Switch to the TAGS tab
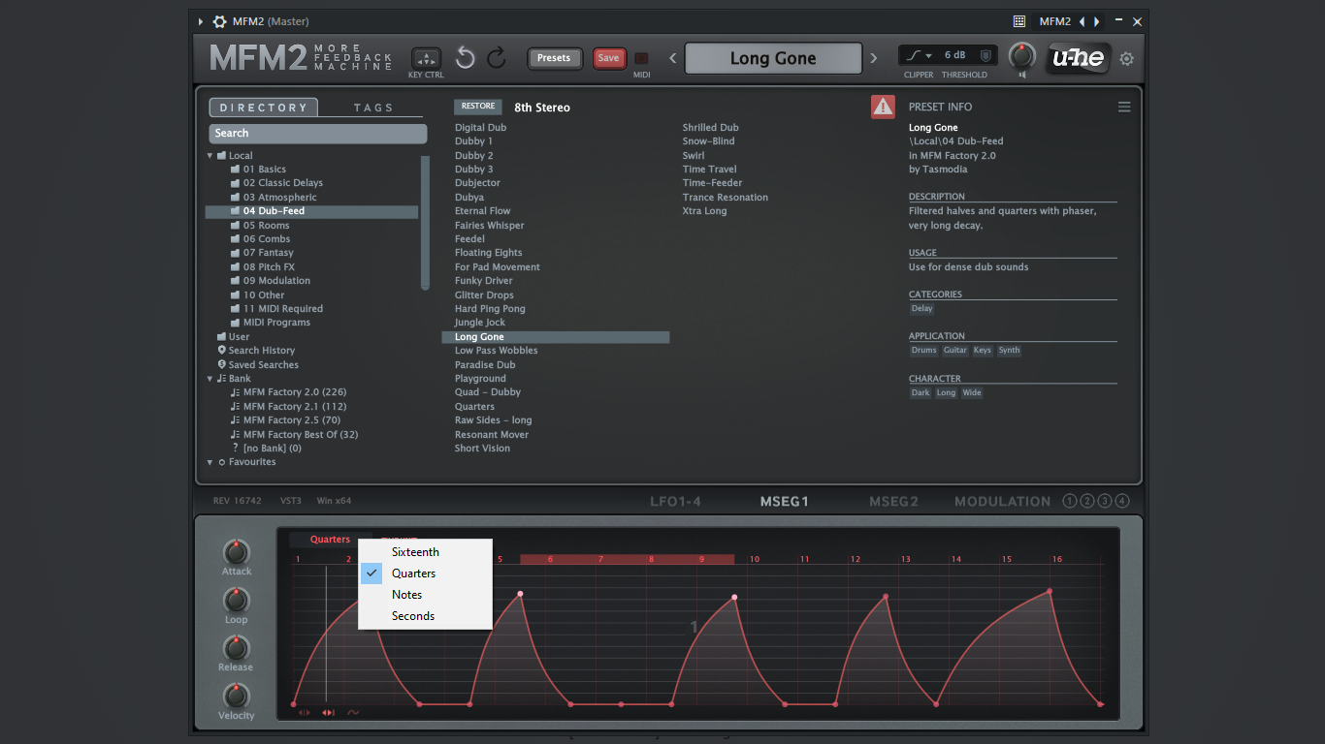Viewport: 1325px width, 744px height. coord(373,108)
